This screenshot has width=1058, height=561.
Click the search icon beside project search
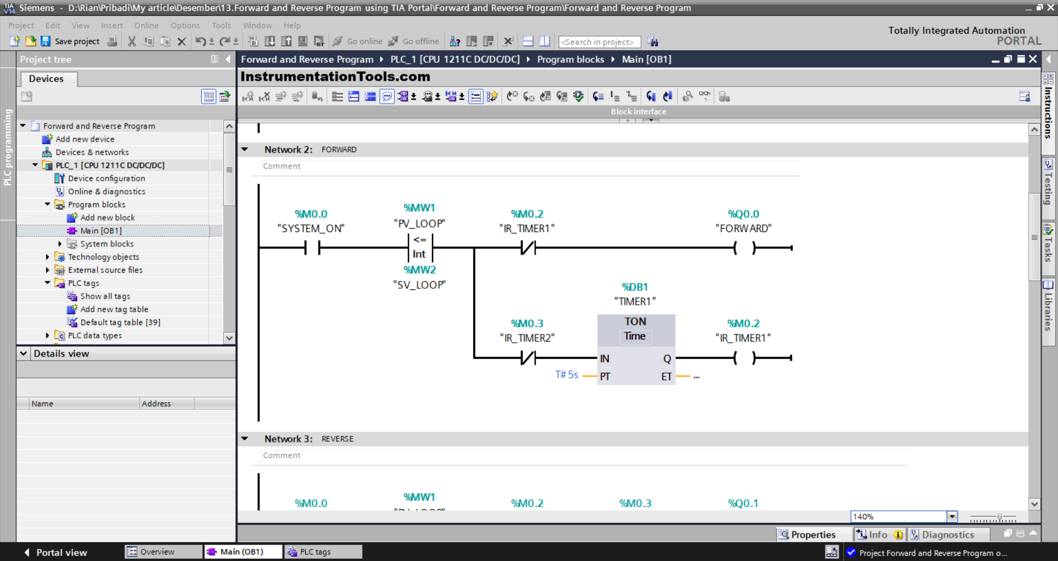coord(653,41)
